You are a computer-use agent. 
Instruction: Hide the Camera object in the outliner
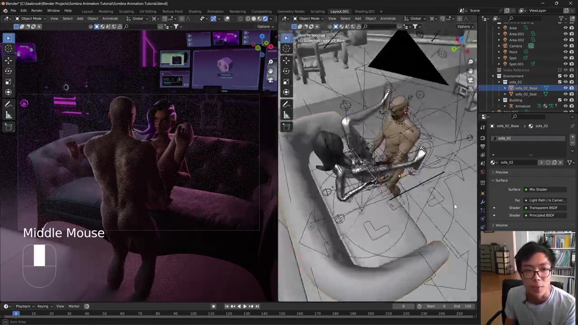565,46
